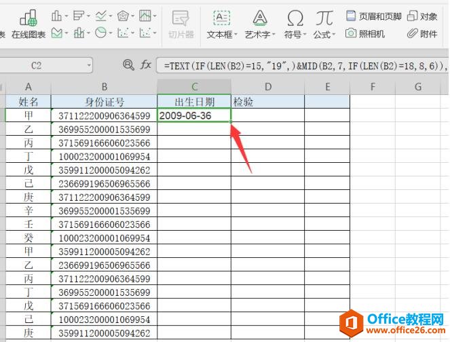Open the 艺术字 dropdown arrow

point(274,35)
